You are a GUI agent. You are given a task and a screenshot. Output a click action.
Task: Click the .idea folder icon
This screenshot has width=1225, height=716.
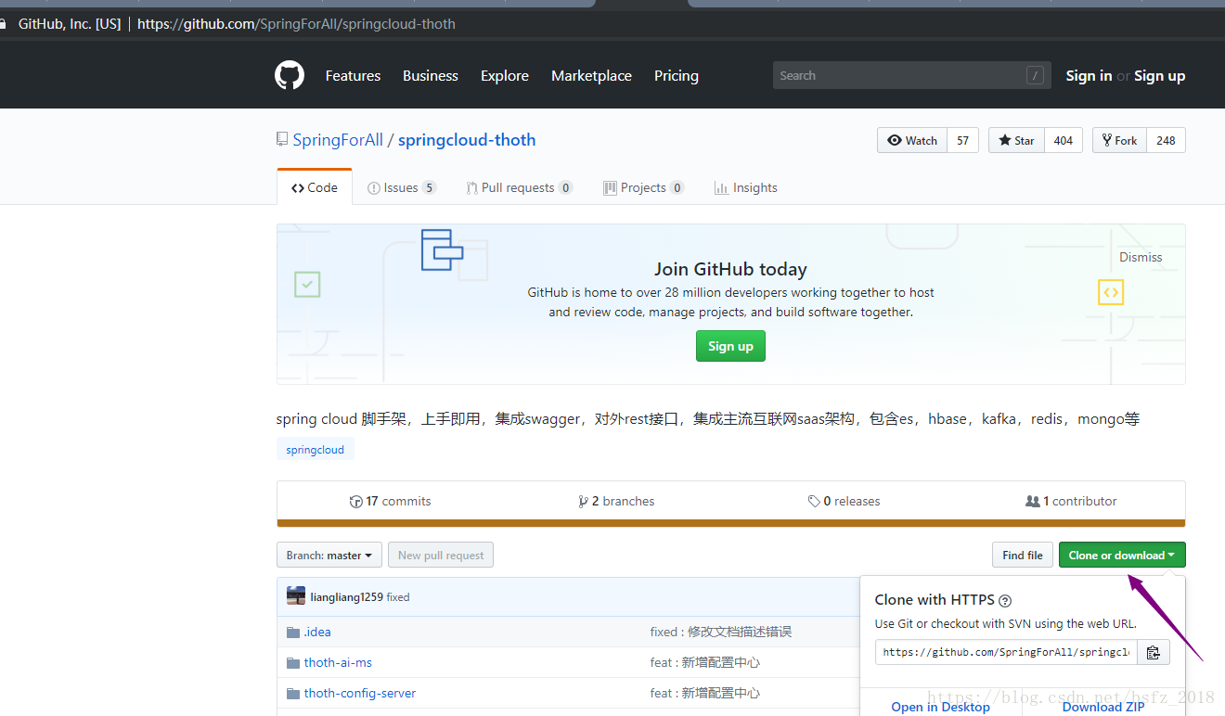[x=293, y=633]
